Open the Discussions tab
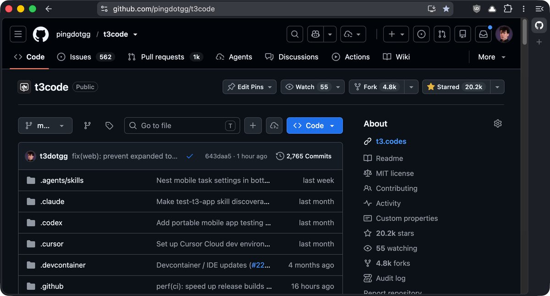550x296 pixels. (291, 57)
